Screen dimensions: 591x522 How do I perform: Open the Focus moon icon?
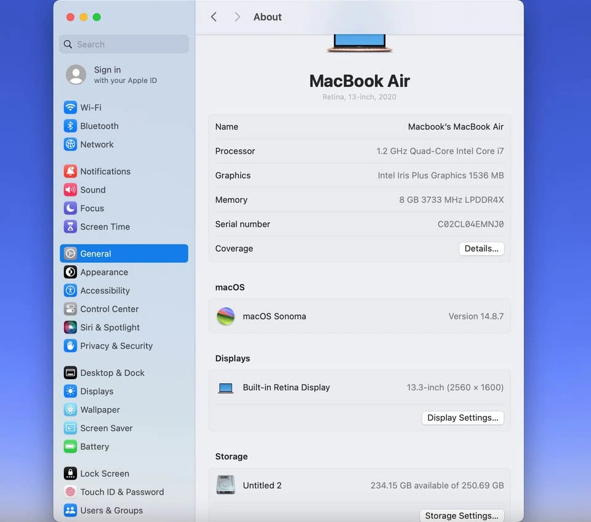click(x=70, y=208)
